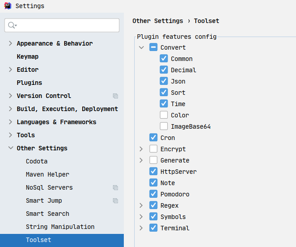Click the IntelliJ Settings window icon
Screen dimensions: 296x247
[7, 6]
